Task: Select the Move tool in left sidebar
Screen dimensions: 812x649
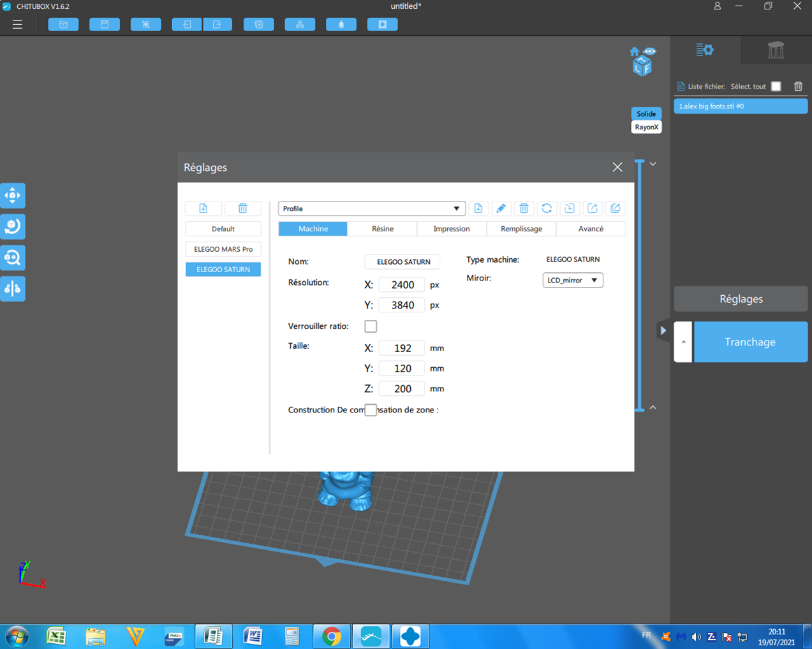Action: [13, 195]
